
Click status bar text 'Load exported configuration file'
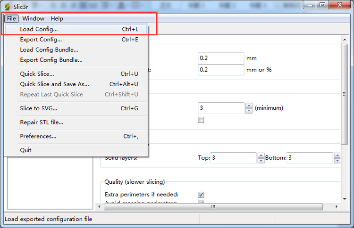point(49,219)
